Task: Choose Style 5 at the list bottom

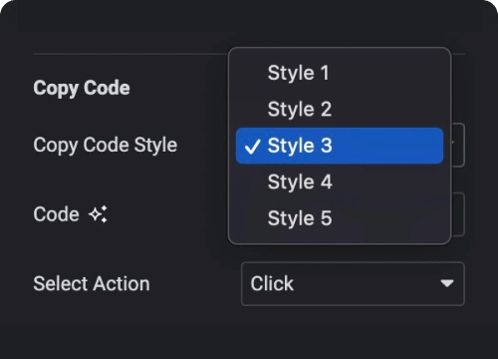Action: point(340,218)
